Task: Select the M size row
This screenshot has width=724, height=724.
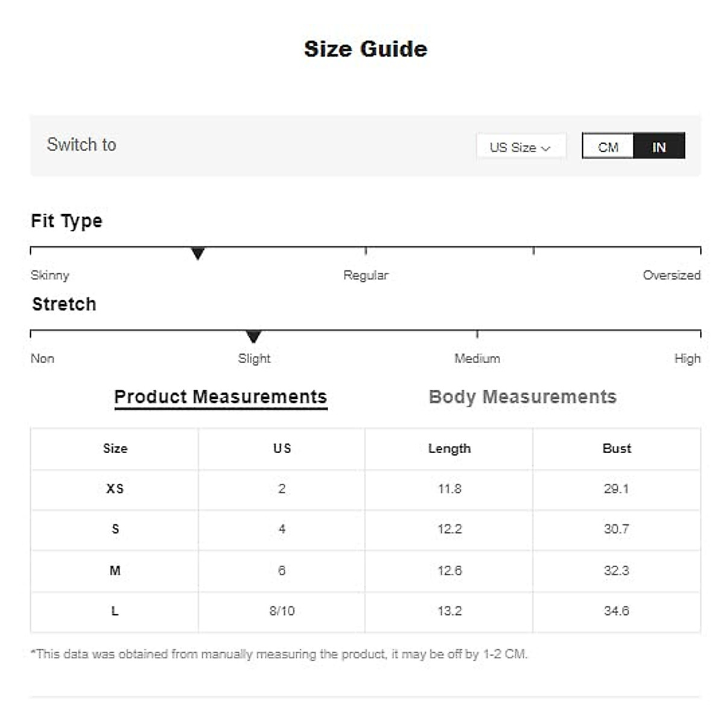Action: click(x=115, y=570)
